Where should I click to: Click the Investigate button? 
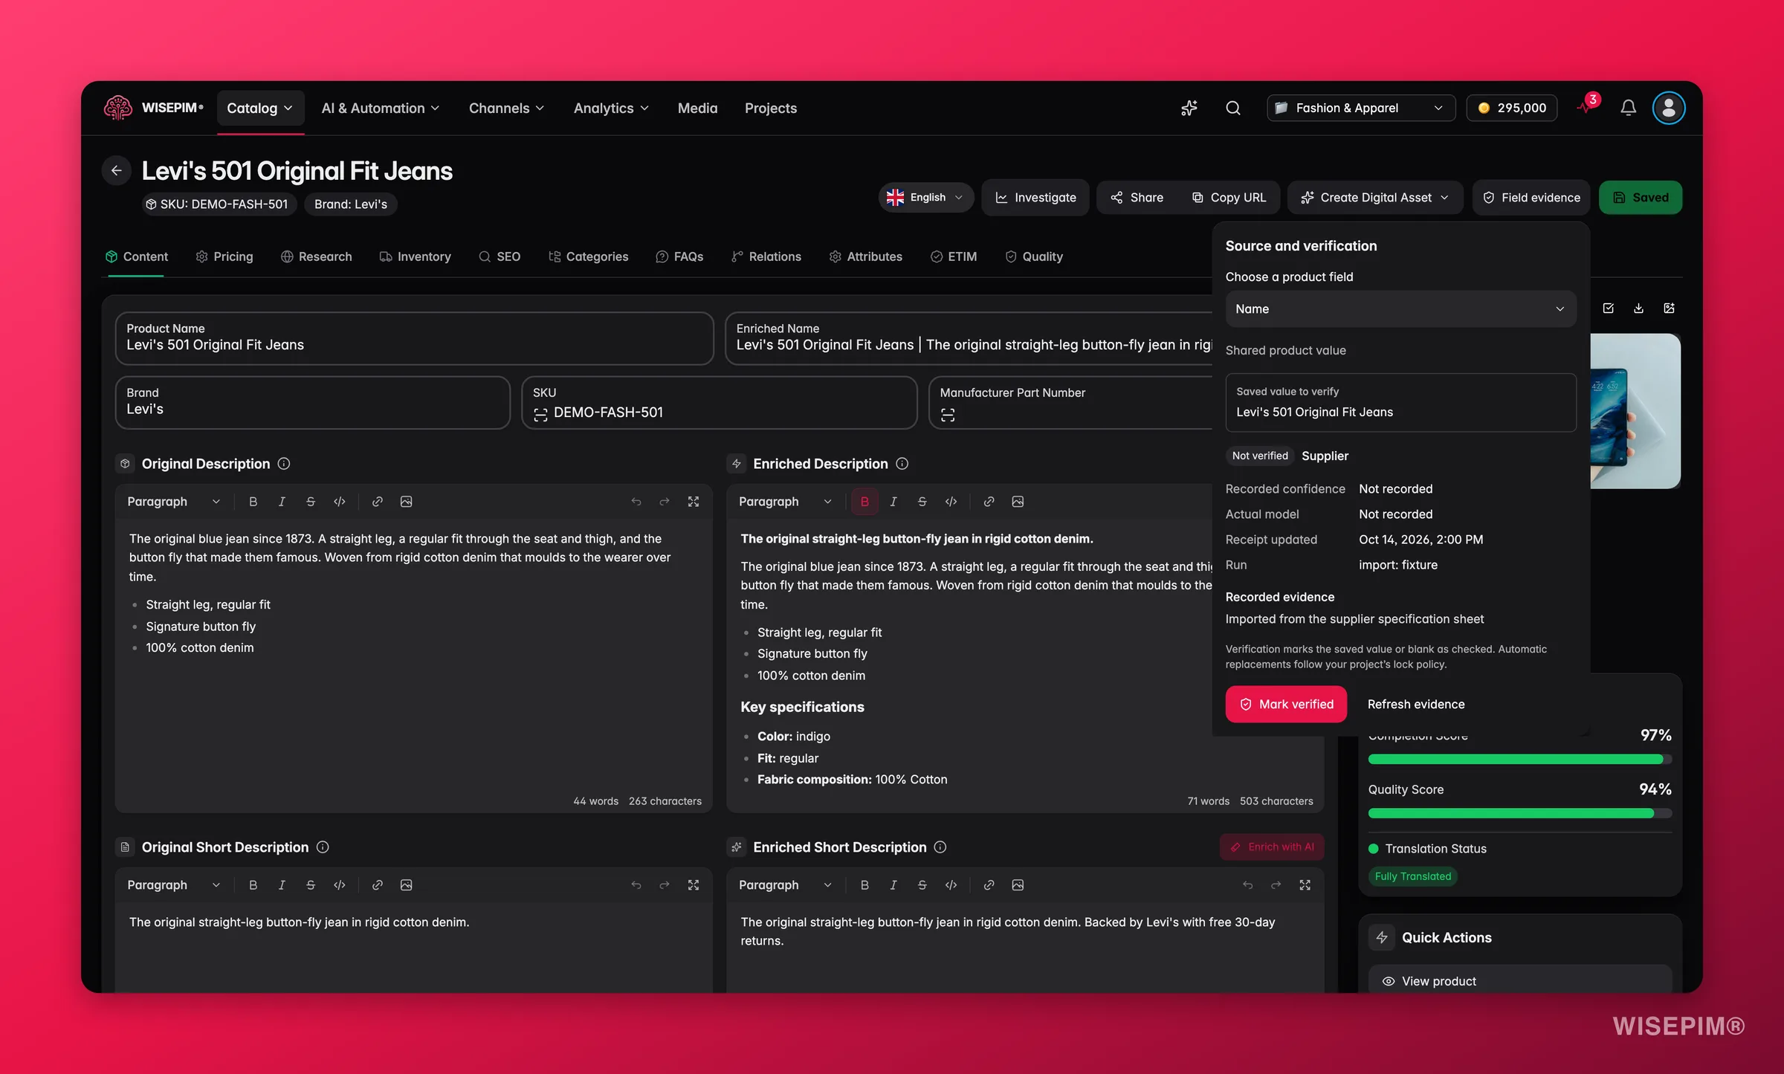1035,198
